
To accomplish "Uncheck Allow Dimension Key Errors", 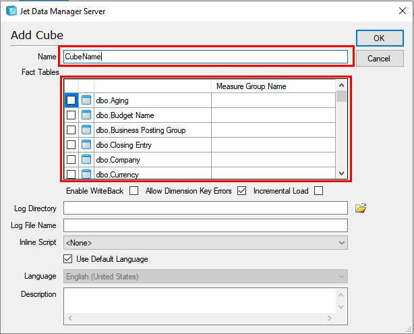I will pyautogui.click(x=241, y=190).
